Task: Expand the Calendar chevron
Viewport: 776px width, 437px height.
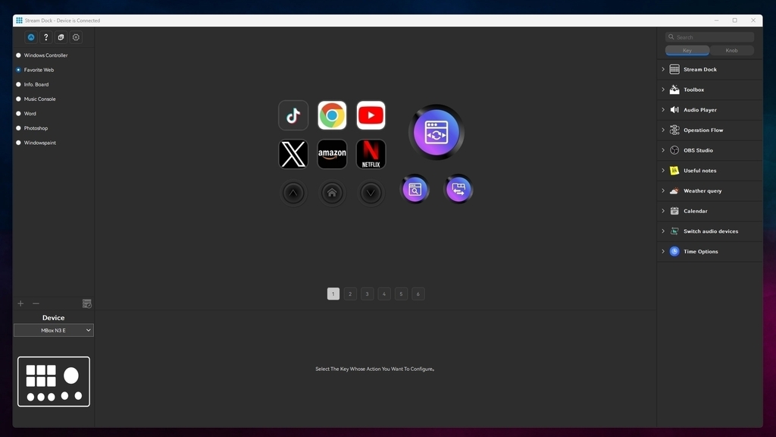Action: click(663, 211)
